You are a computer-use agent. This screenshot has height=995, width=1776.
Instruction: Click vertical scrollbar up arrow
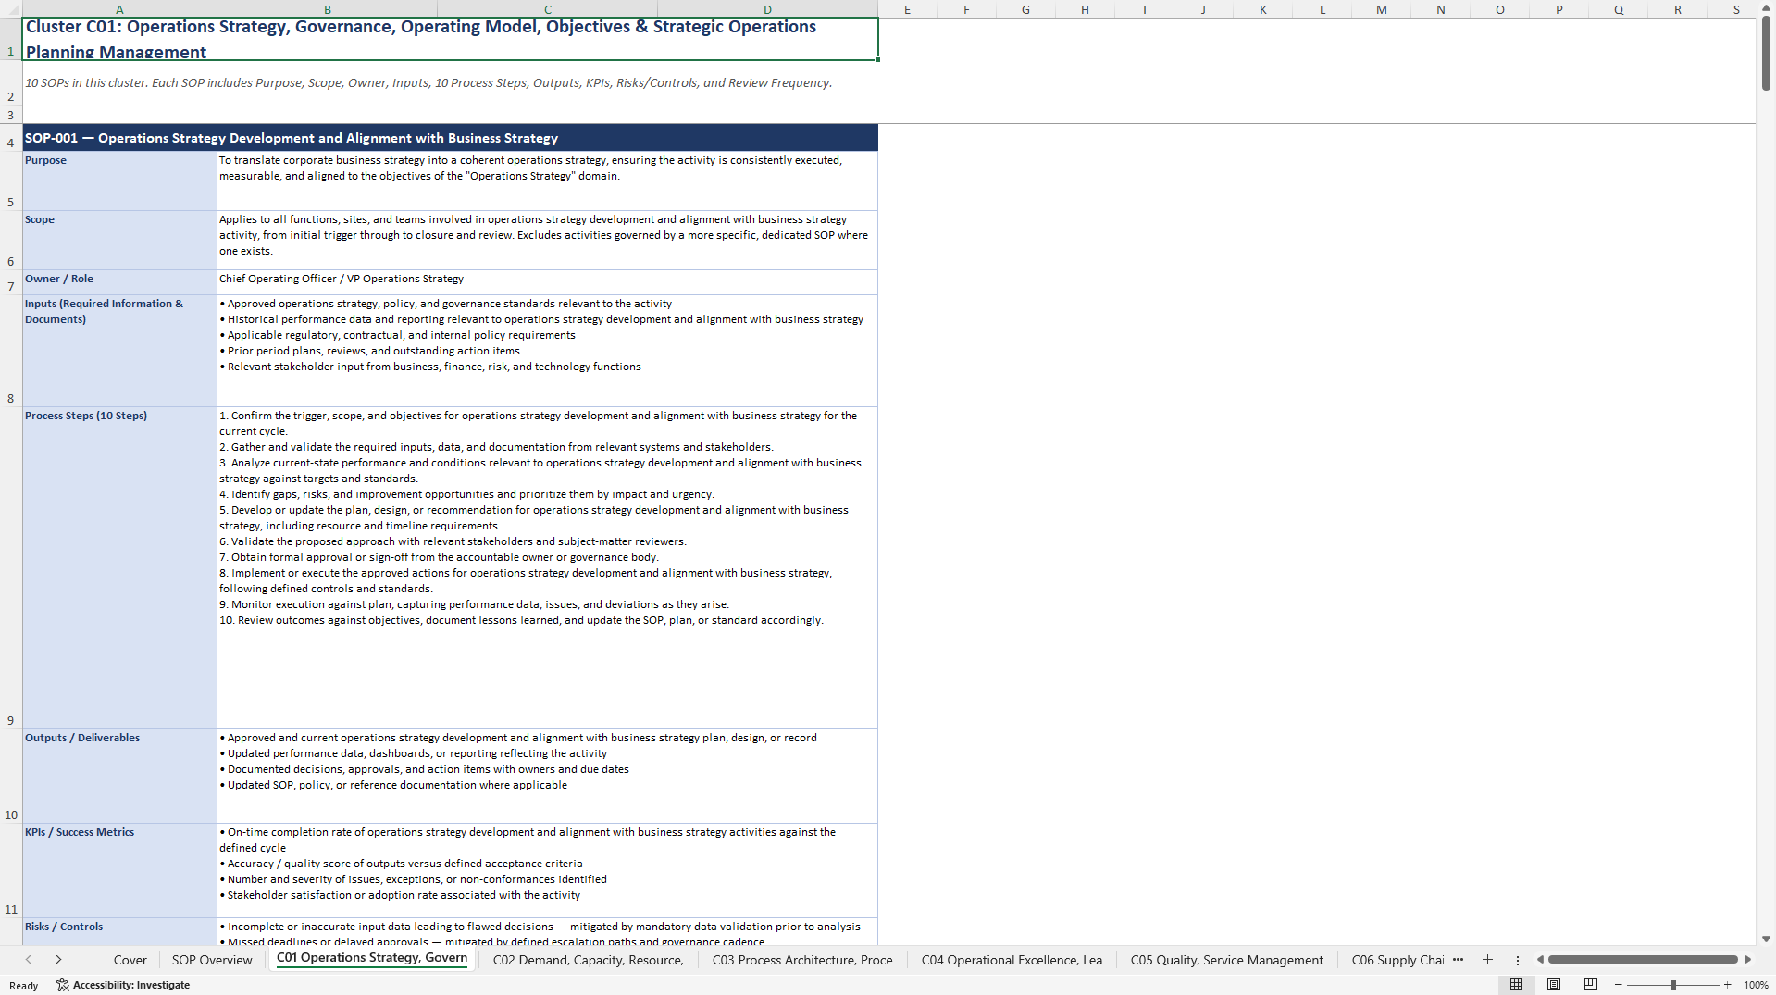tap(1766, 8)
